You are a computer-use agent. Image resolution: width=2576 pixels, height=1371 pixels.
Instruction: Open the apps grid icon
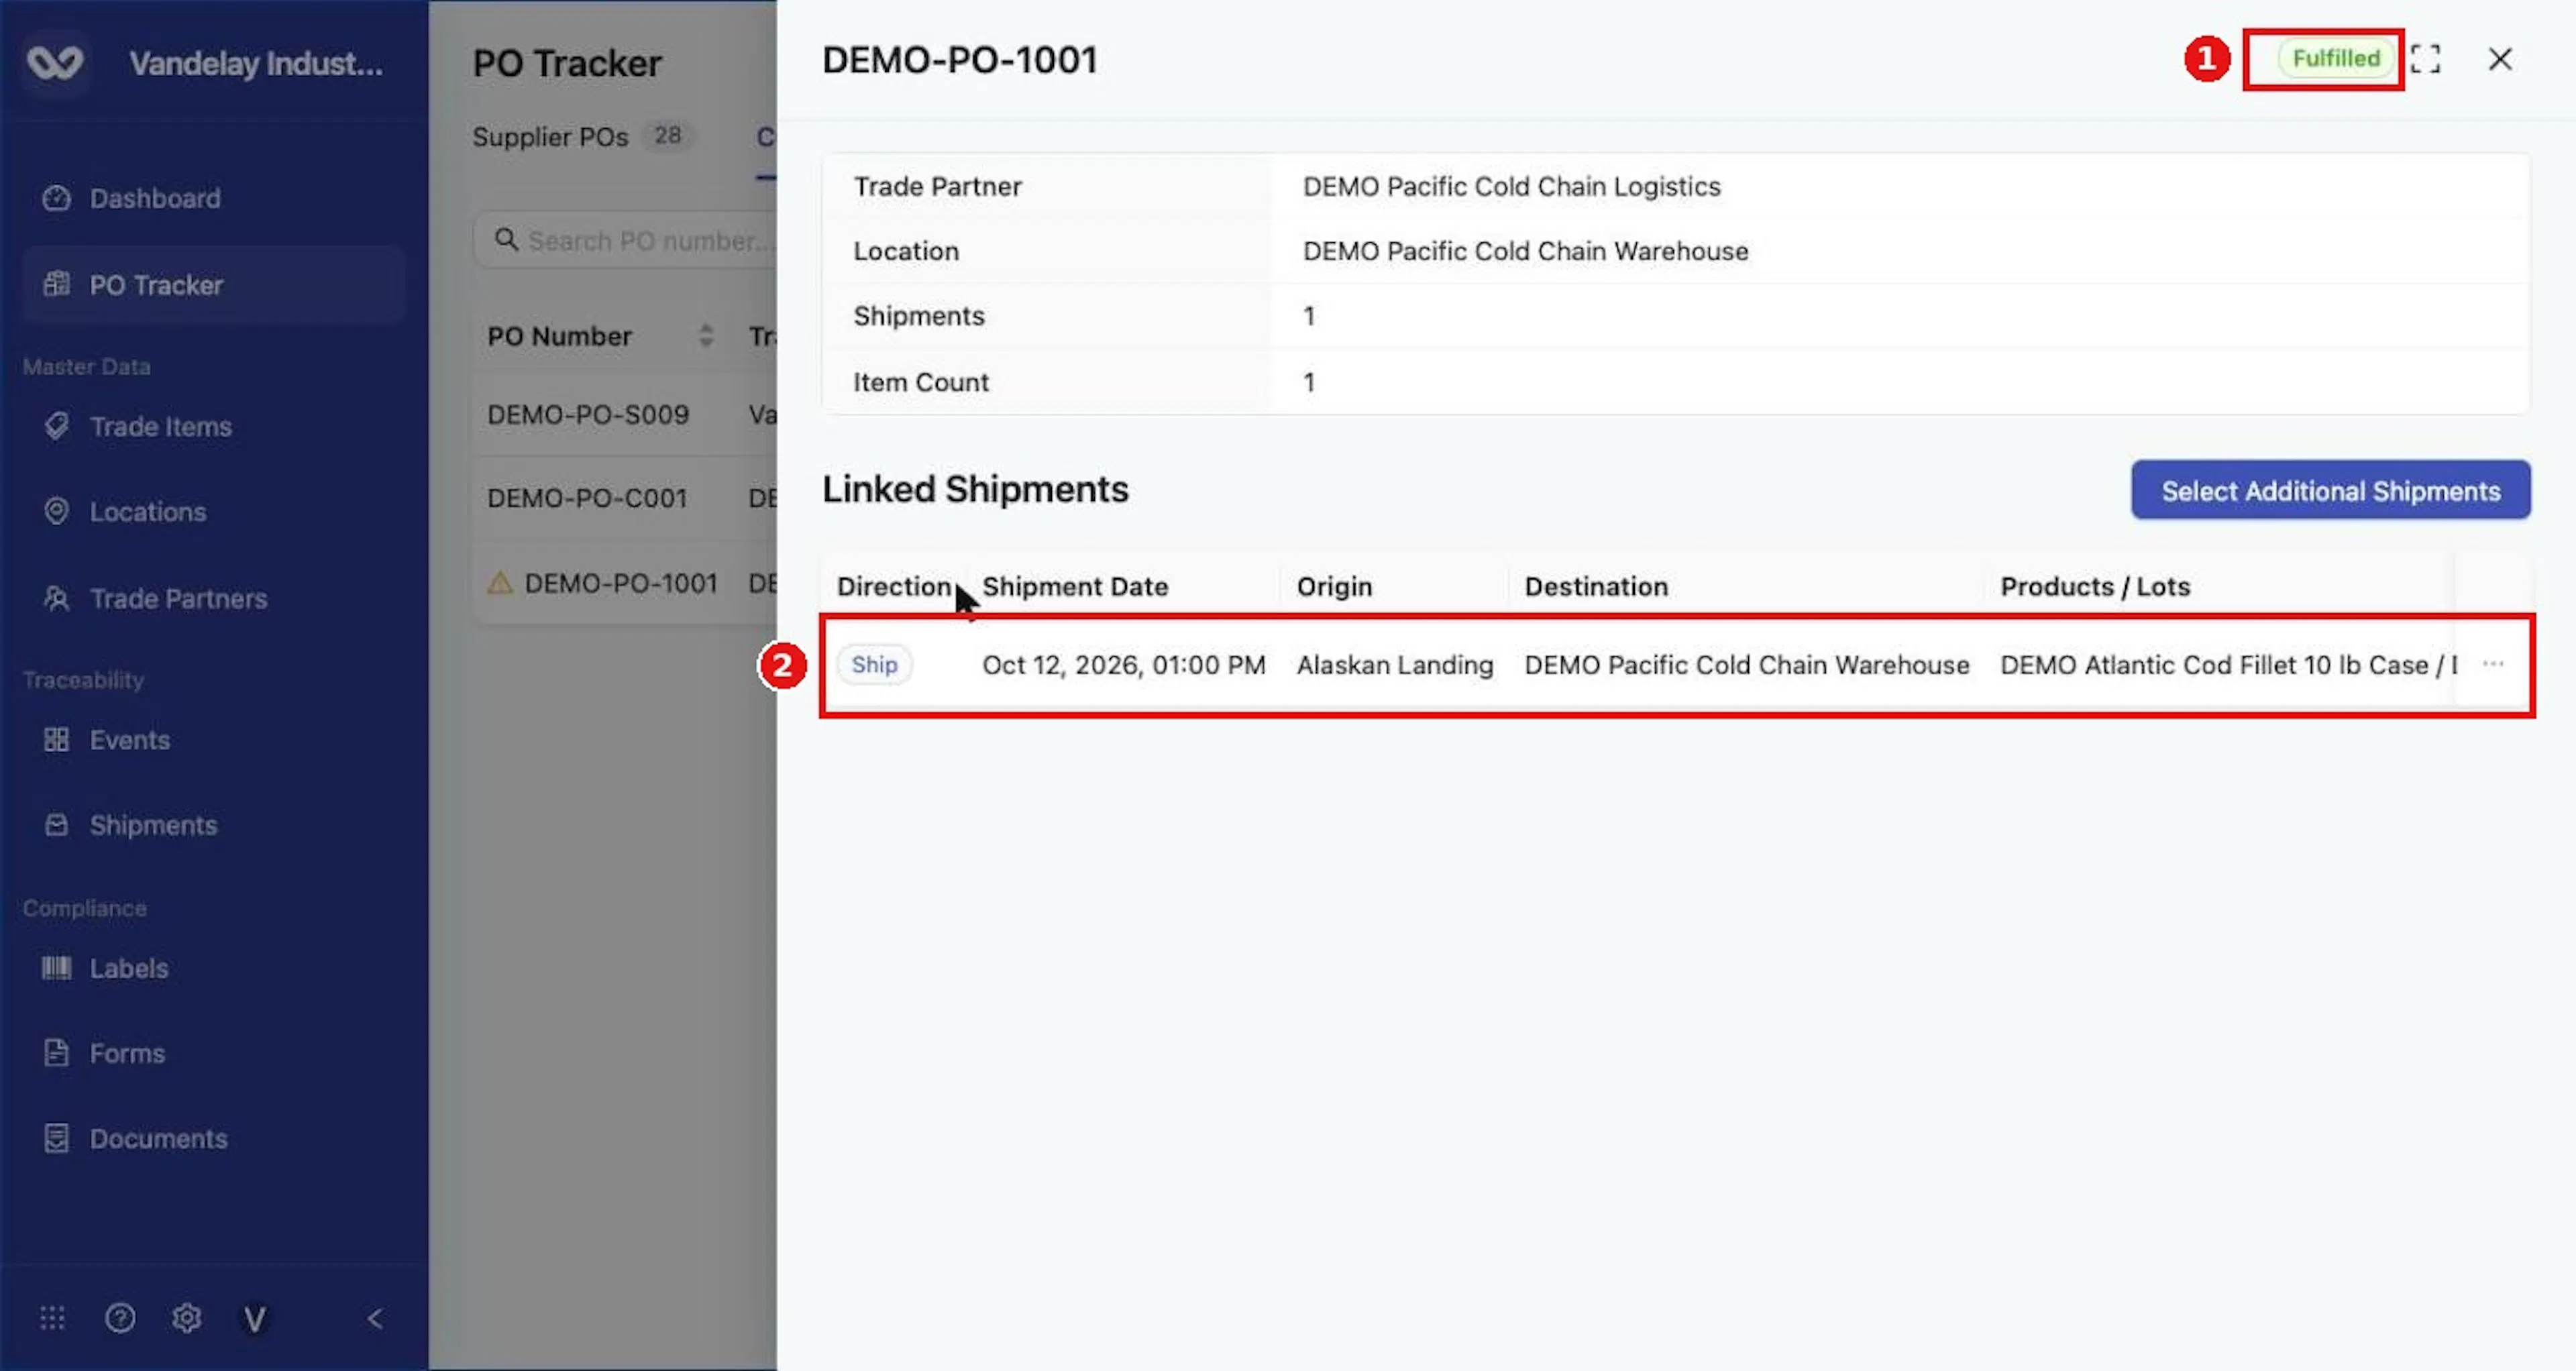click(x=52, y=1319)
